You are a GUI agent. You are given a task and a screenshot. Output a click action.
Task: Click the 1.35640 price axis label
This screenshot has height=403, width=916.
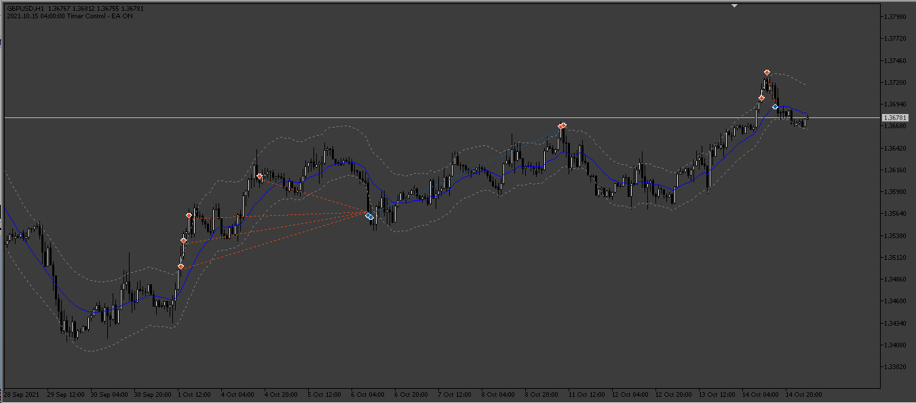pos(896,214)
